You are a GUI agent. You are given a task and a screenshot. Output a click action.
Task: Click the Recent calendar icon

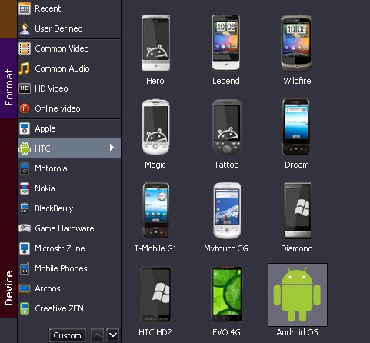25,8
